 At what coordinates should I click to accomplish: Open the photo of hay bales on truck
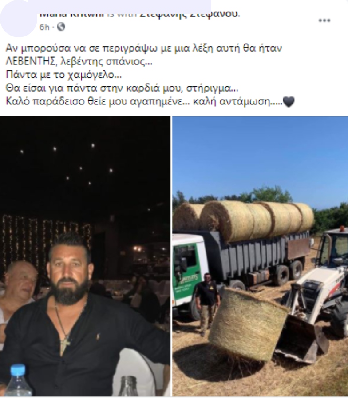click(260, 256)
